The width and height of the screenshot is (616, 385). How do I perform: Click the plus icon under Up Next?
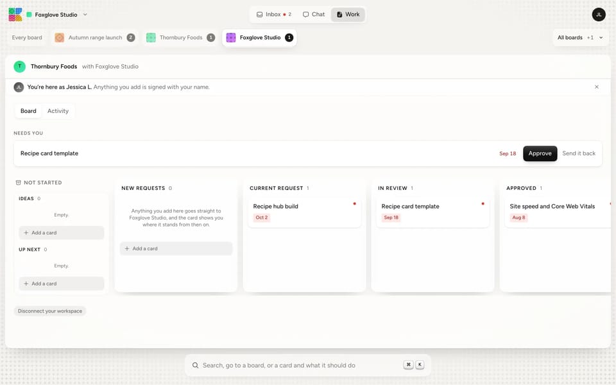26,284
